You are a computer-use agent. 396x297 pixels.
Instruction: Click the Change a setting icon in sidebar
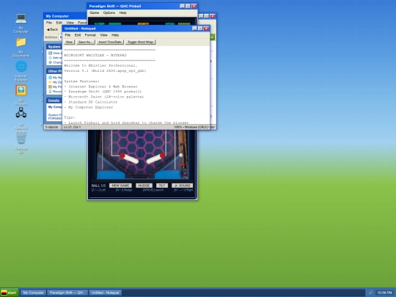pos(51,62)
